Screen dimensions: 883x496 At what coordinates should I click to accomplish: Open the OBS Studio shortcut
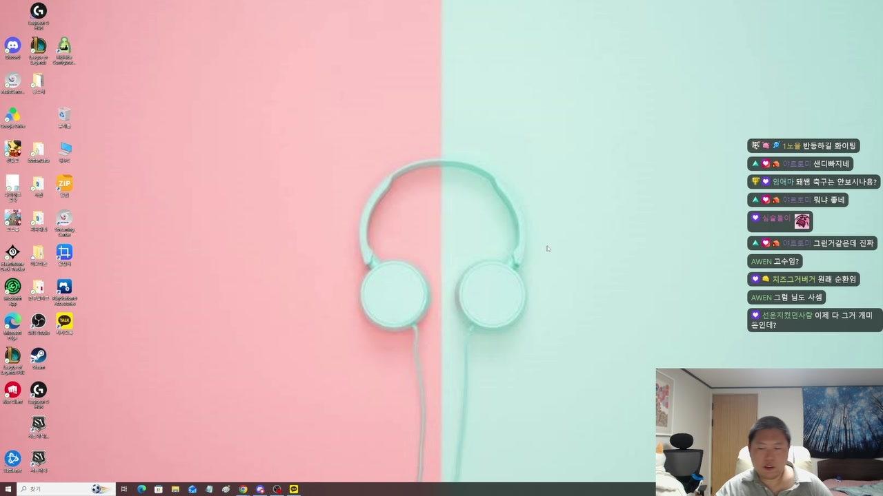39,324
